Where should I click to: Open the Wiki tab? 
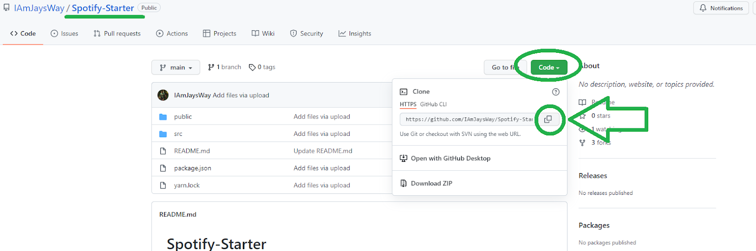pos(263,33)
